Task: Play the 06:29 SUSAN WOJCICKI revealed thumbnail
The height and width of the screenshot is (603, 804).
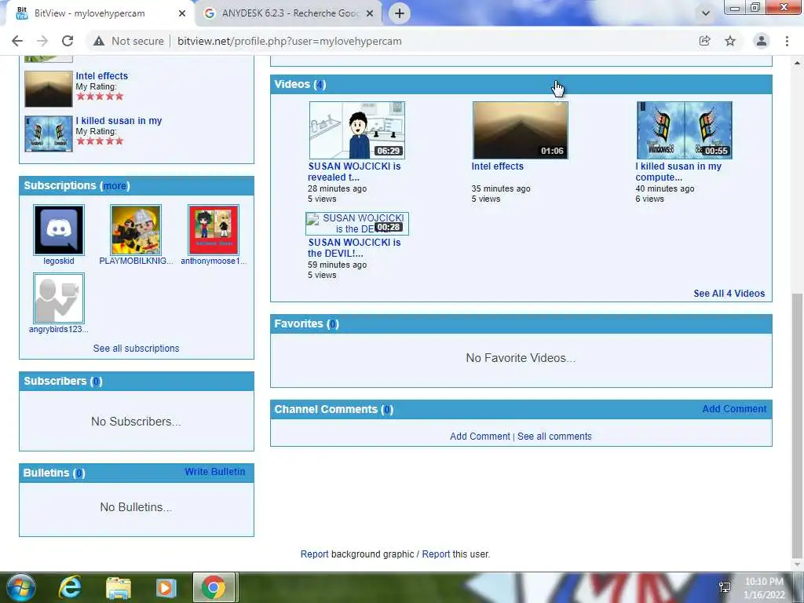Action: (357, 130)
